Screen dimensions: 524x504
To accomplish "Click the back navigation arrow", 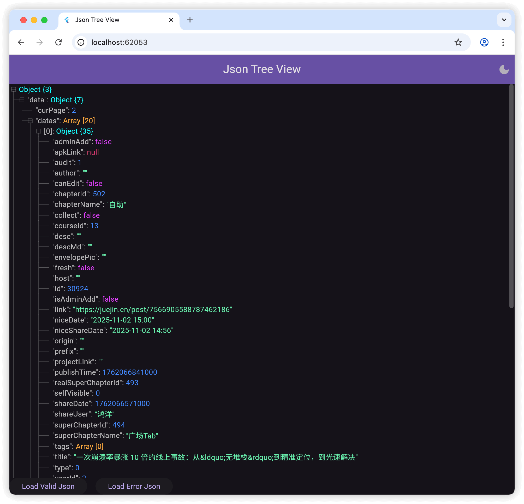I will [x=21, y=42].
